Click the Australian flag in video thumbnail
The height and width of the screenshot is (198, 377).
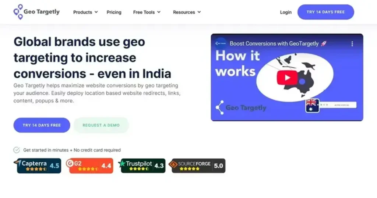(312, 106)
